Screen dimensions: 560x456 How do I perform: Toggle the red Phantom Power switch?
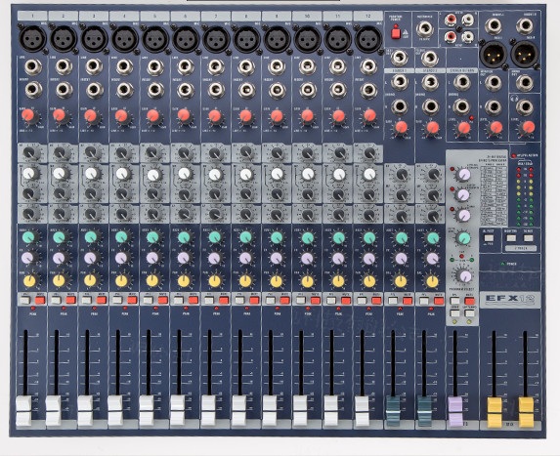[396, 33]
